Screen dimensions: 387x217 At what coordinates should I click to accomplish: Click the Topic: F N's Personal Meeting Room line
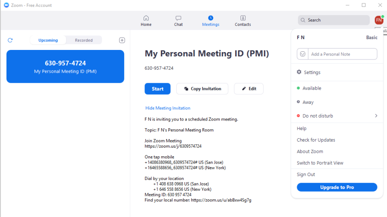(x=179, y=130)
